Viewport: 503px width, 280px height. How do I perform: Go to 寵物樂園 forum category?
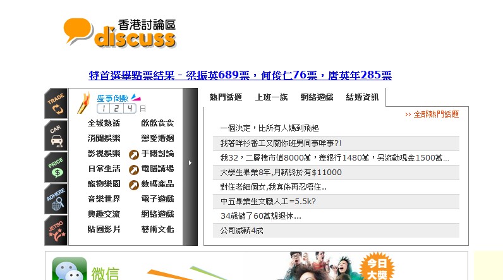click(104, 185)
